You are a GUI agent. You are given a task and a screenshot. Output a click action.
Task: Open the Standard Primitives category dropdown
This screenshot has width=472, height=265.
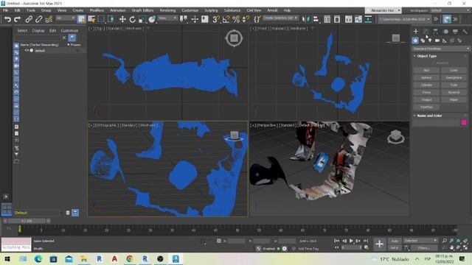(441, 49)
